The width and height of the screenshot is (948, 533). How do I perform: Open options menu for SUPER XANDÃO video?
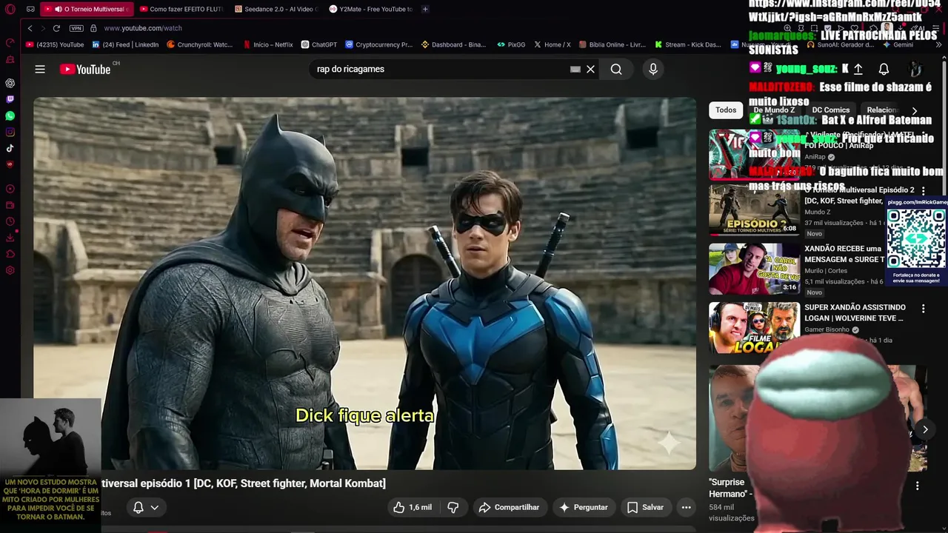(923, 309)
